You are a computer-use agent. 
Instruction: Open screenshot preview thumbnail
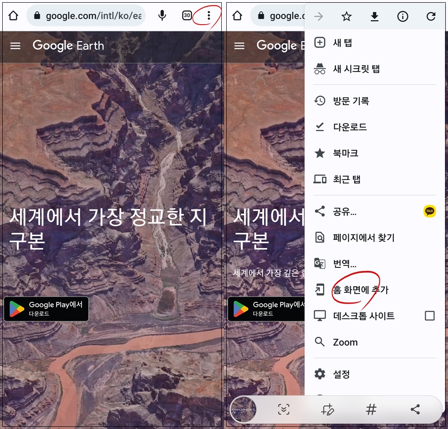tap(243, 410)
